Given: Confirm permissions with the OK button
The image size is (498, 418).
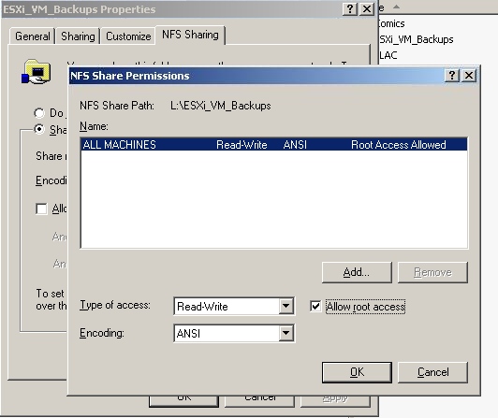Looking at the screenshot, I should 357,372.
